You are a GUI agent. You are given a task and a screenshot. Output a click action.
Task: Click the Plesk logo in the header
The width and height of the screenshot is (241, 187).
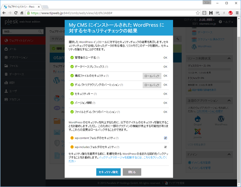[12, 22]
